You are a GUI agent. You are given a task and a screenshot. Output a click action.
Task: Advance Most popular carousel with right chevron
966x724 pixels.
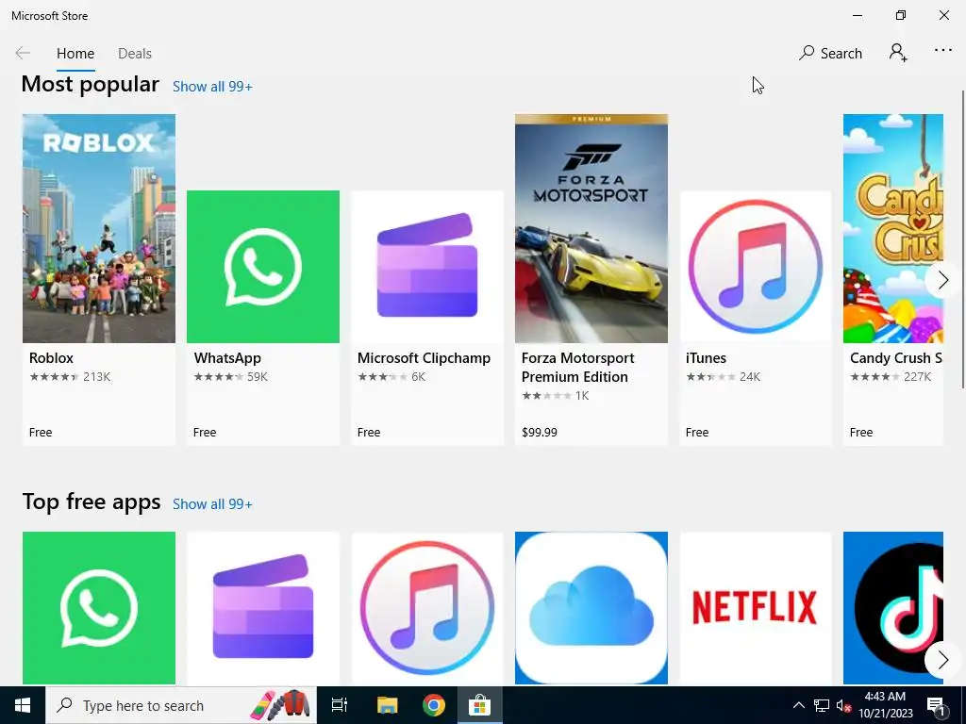(x=942, y=280)
